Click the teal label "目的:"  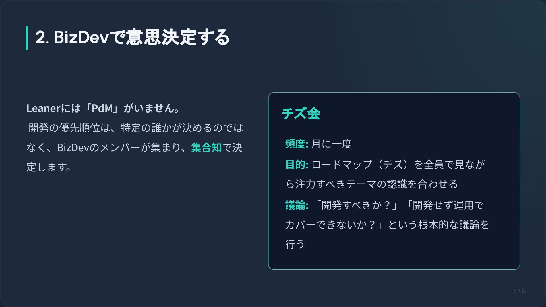coord(297,164)
